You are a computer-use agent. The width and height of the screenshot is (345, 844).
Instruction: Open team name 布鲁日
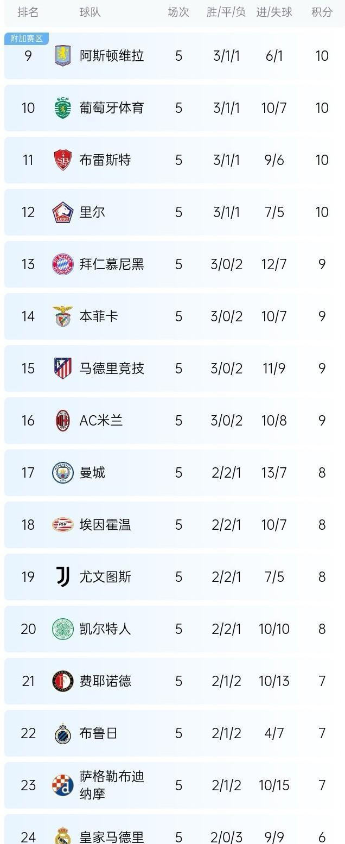coord(99,733)
